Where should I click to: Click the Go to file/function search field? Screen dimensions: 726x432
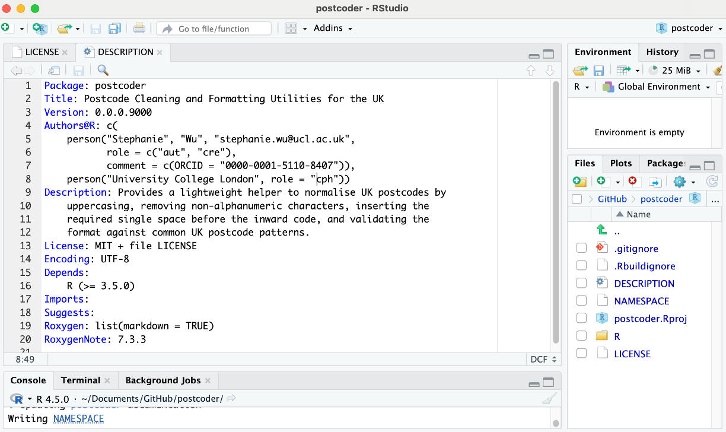214,28
